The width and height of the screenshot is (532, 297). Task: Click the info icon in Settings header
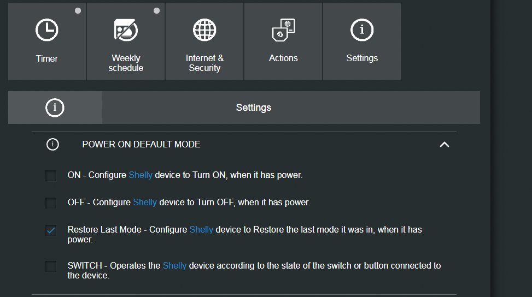click(x=55, y=108)
